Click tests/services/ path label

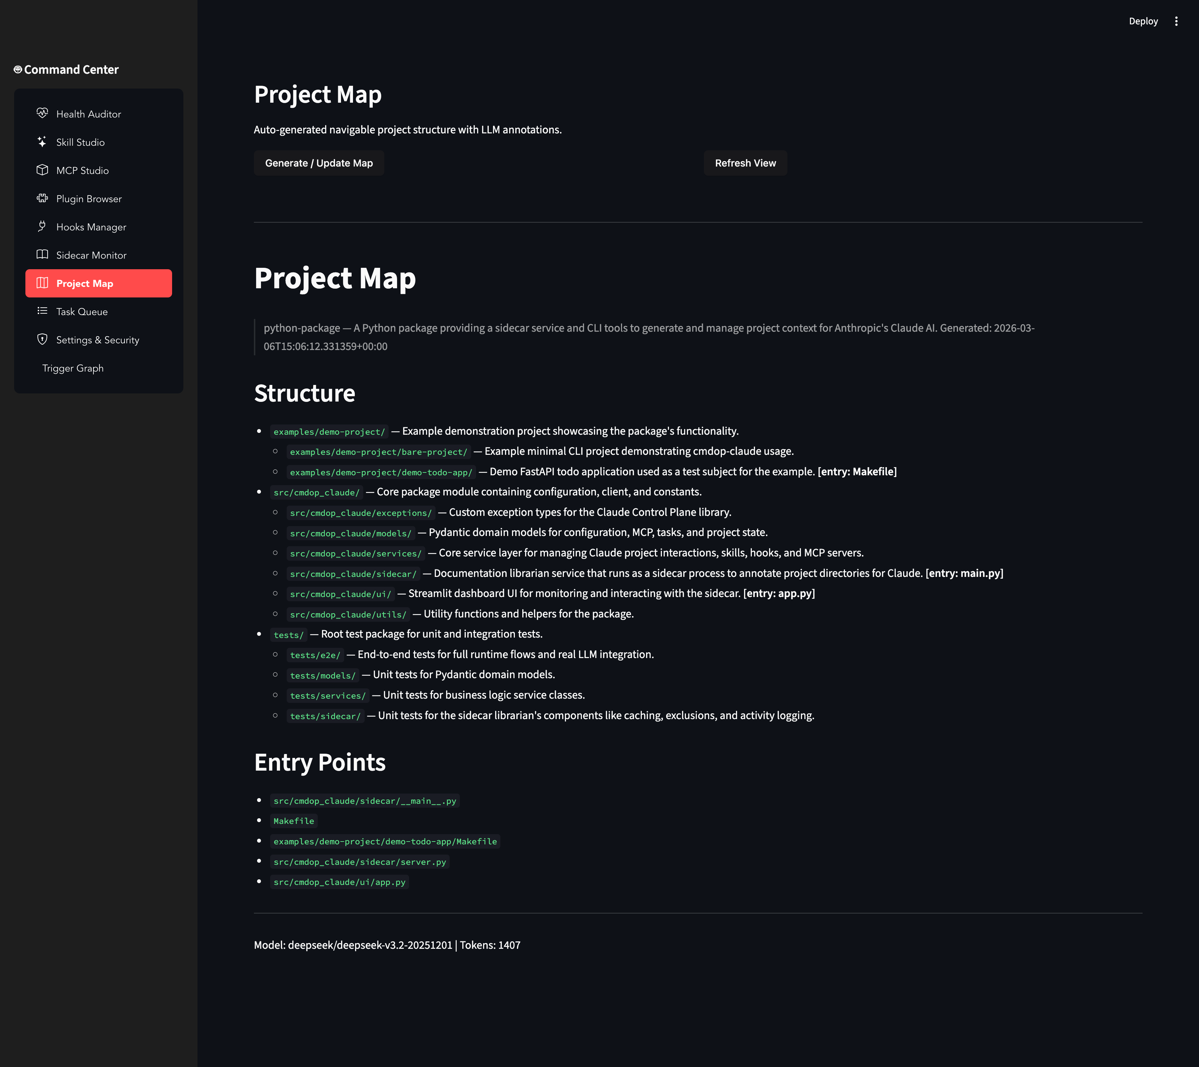click(x=328, y=695)
